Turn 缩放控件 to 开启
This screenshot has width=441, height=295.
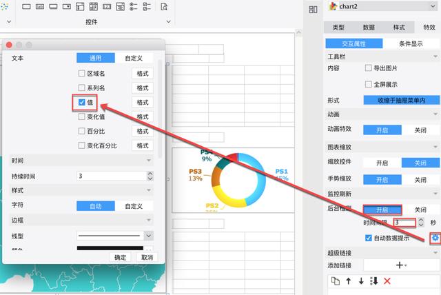click(382, 163)
